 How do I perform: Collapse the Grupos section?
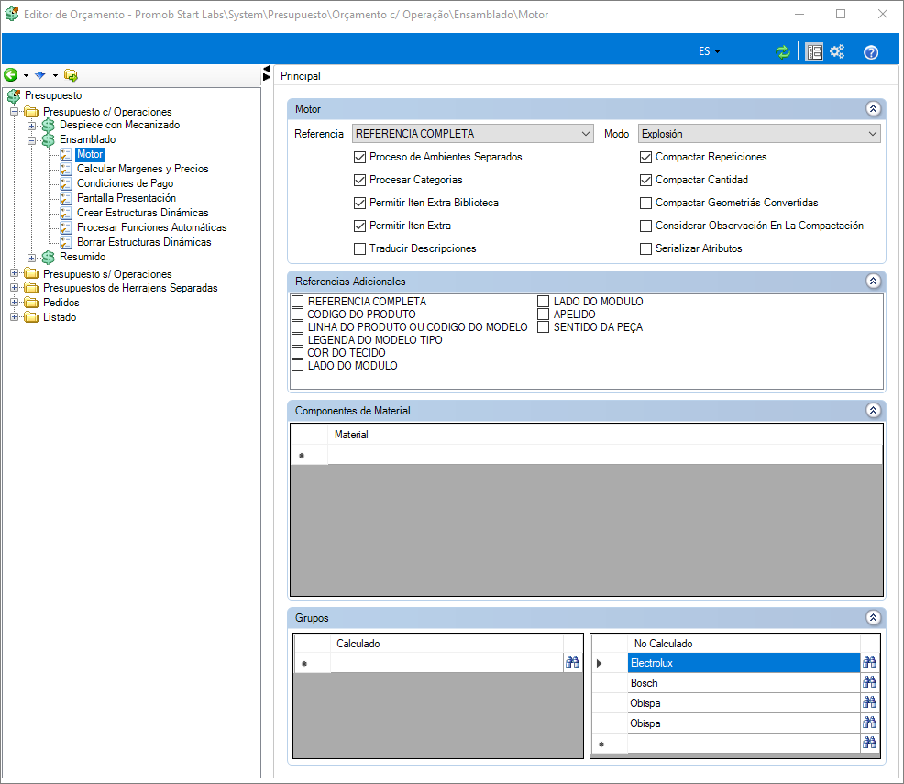tap(873, 617)
